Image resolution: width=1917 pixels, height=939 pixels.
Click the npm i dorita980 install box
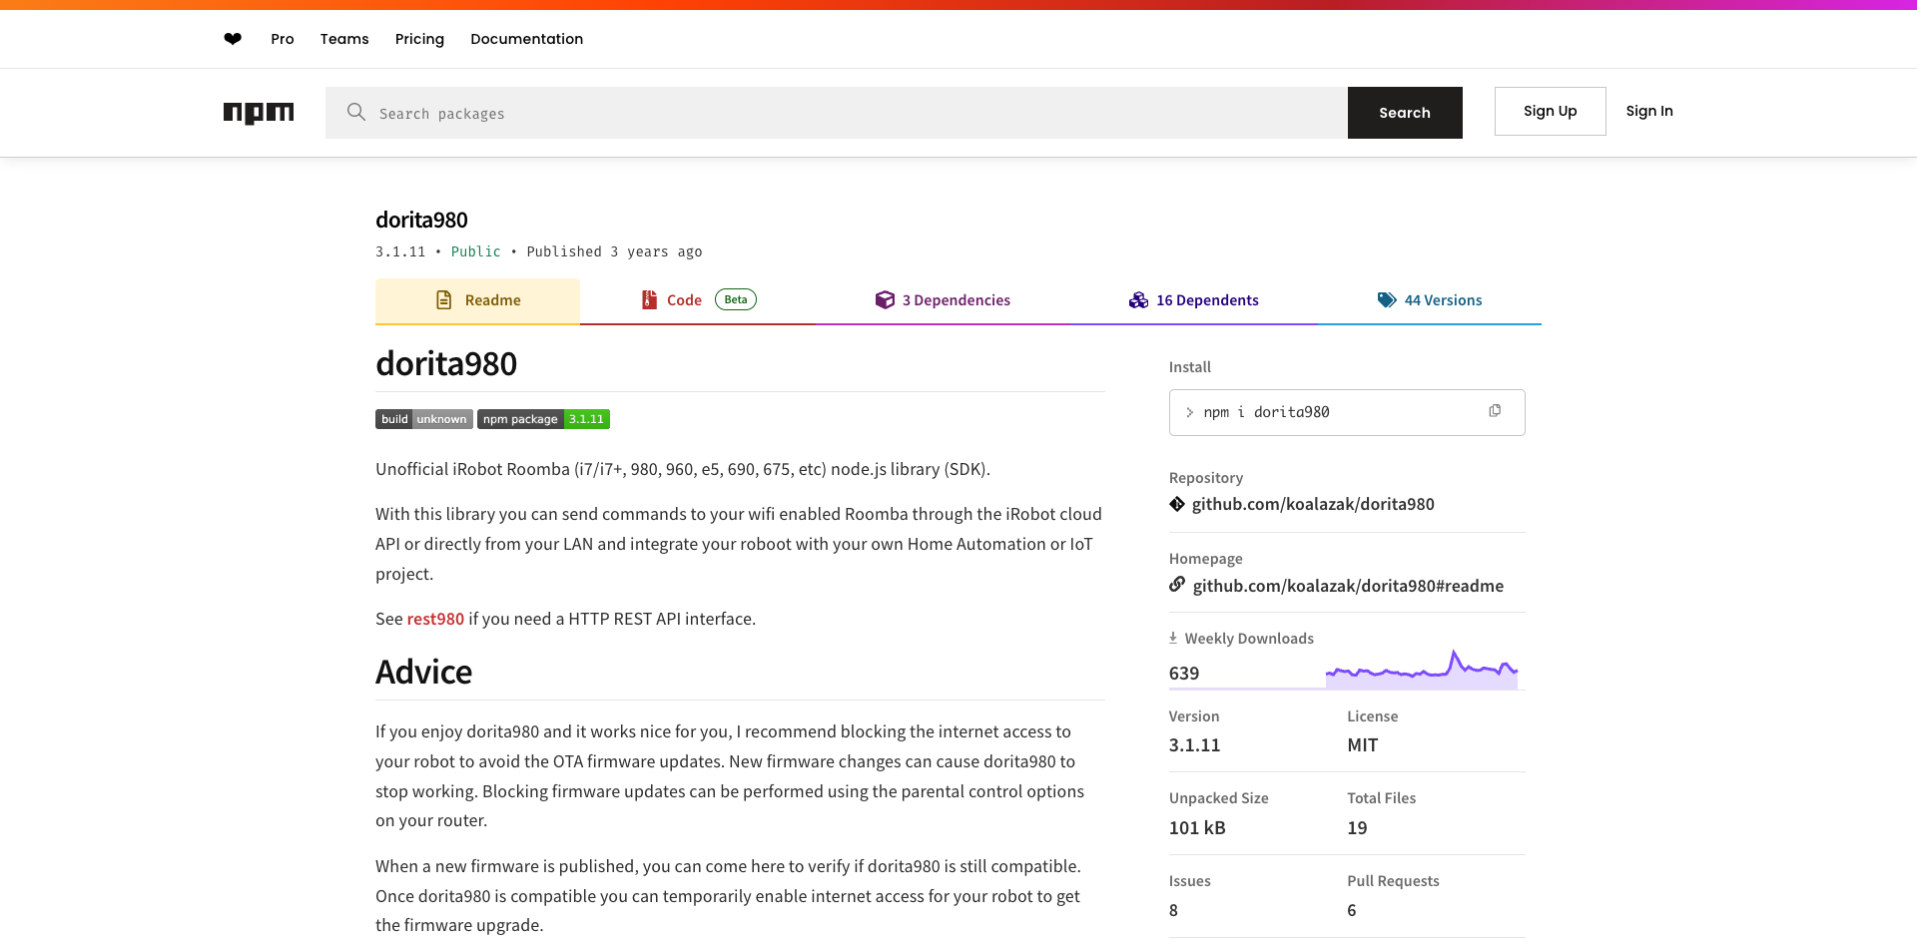click(x=1347, y=412)
